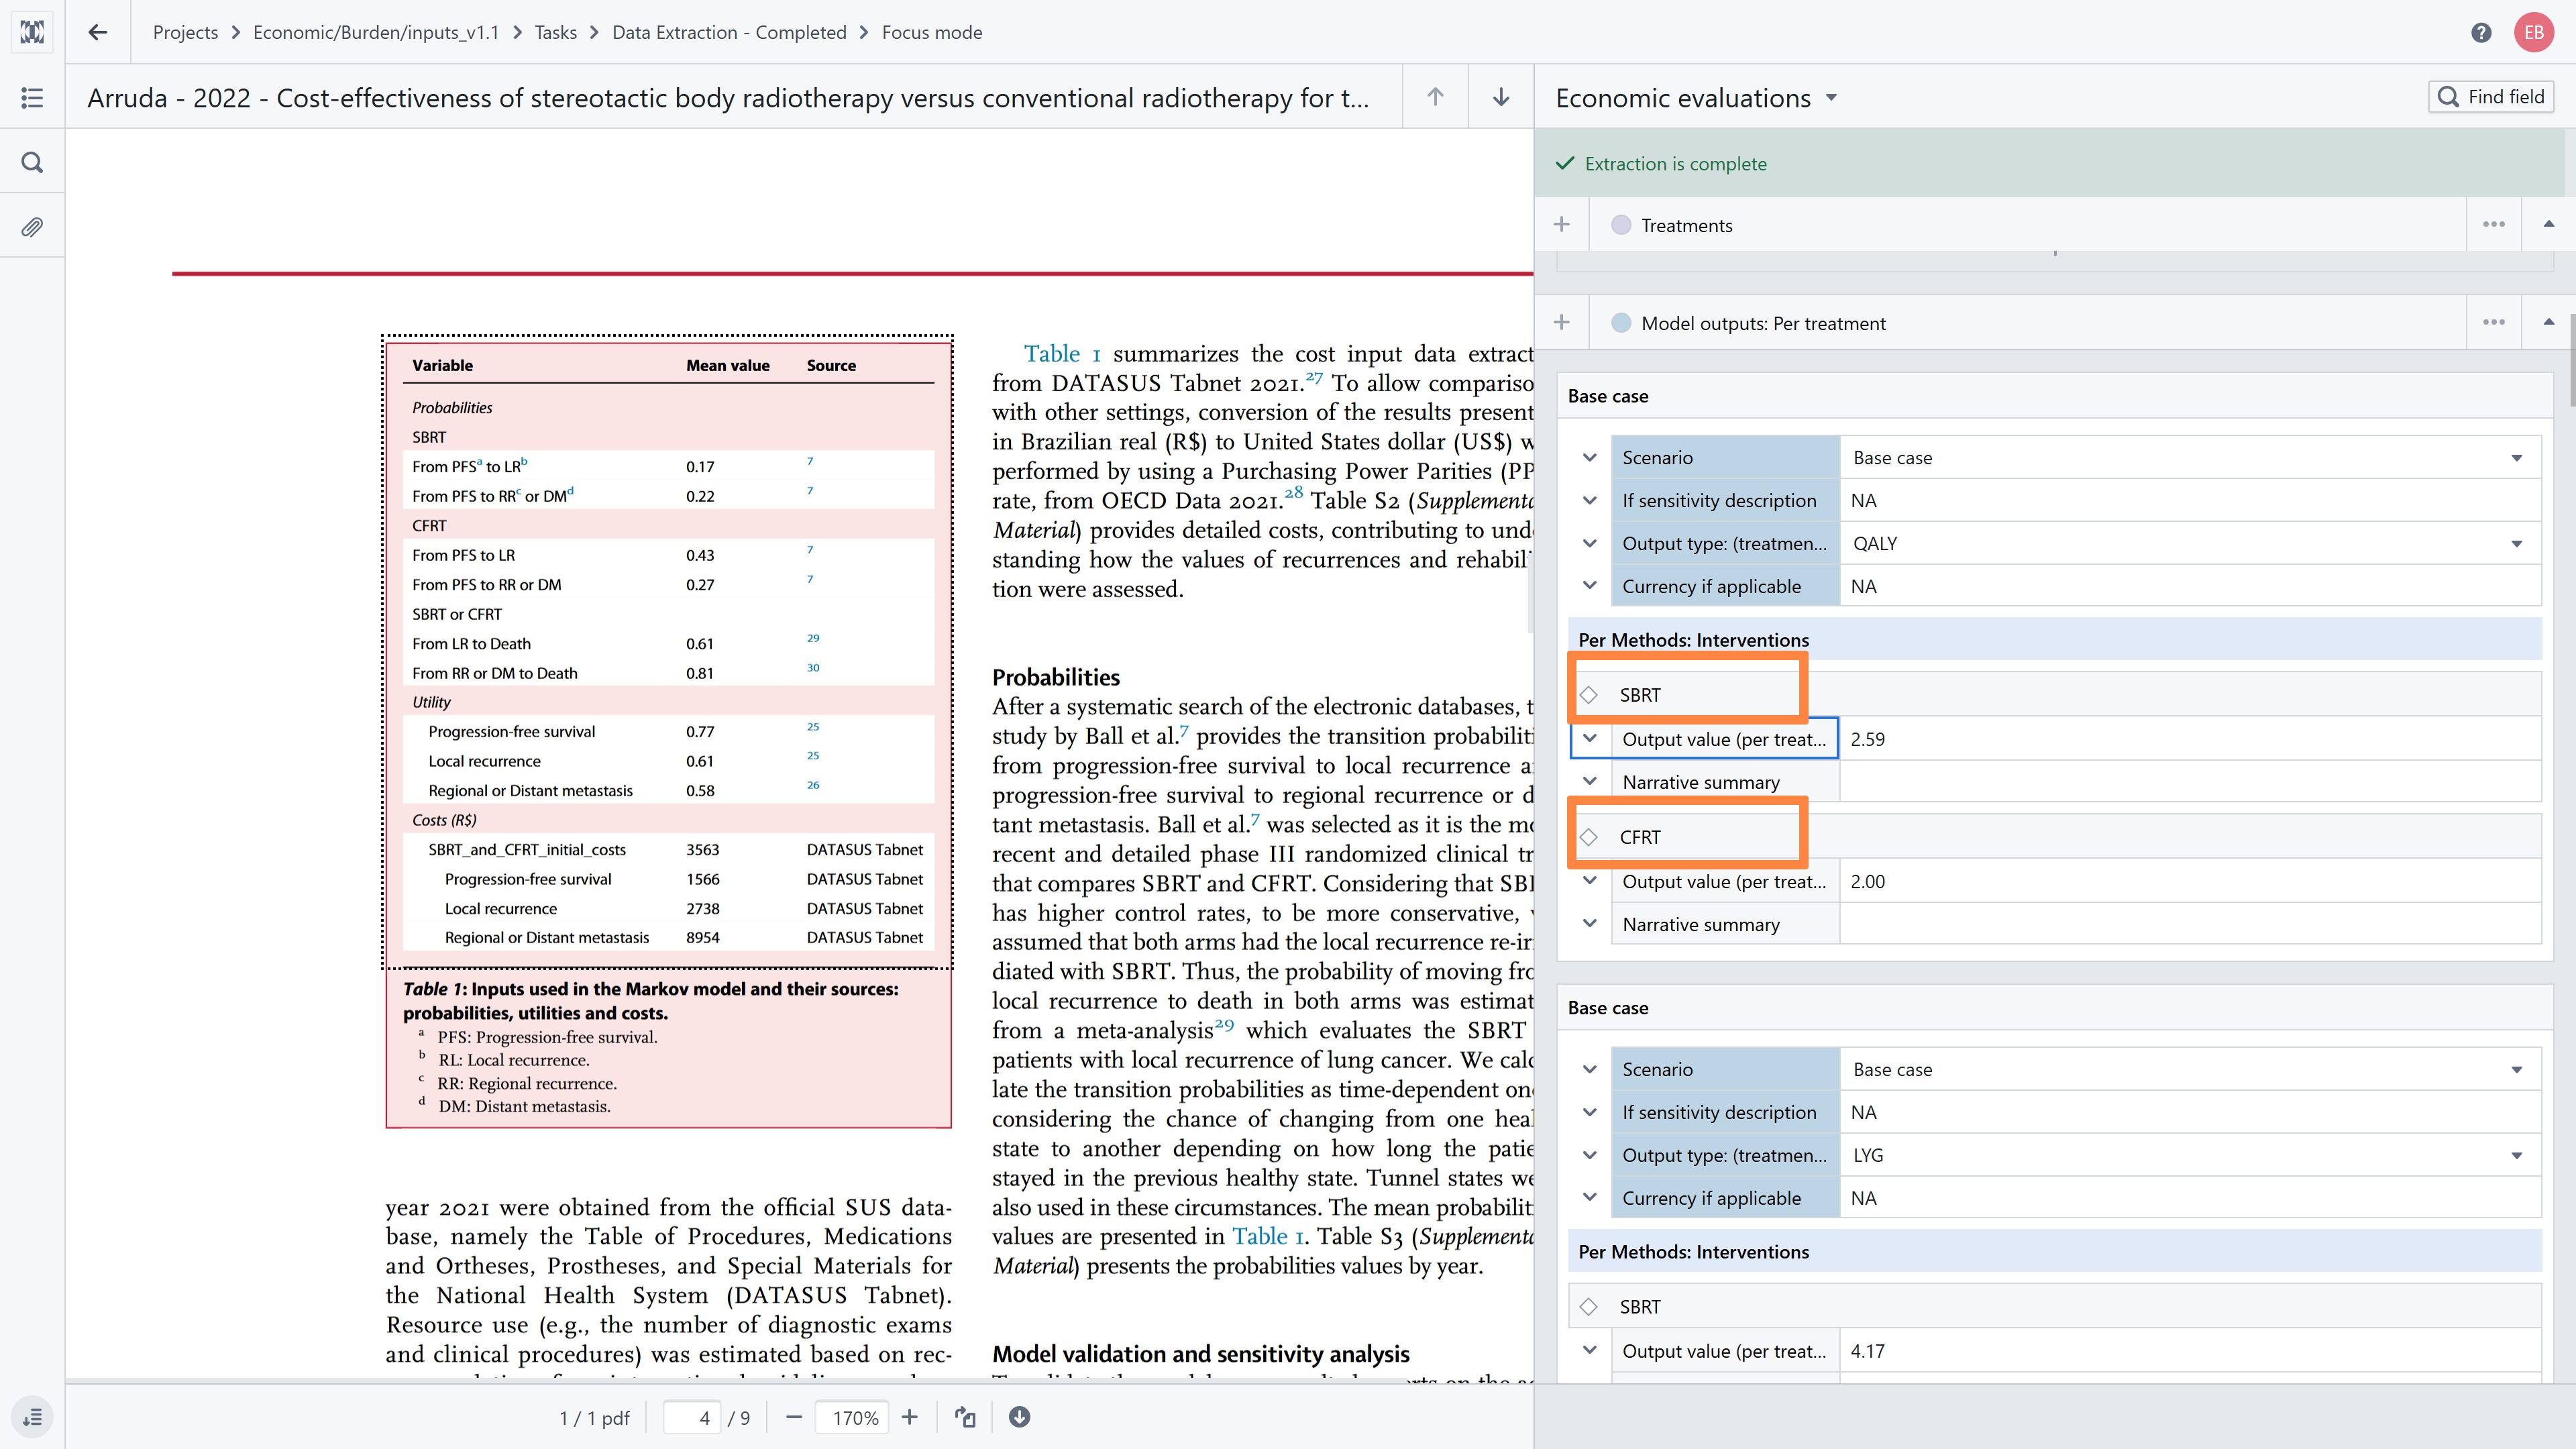Open Projects breadcrumb
This screenshot has height=1449, width=2576.
pos(185,32)
